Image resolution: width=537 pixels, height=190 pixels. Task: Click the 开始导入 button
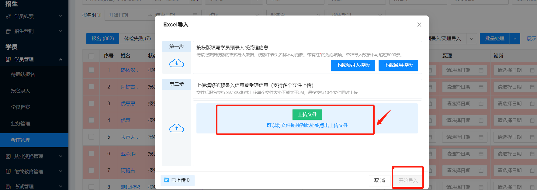408,181
